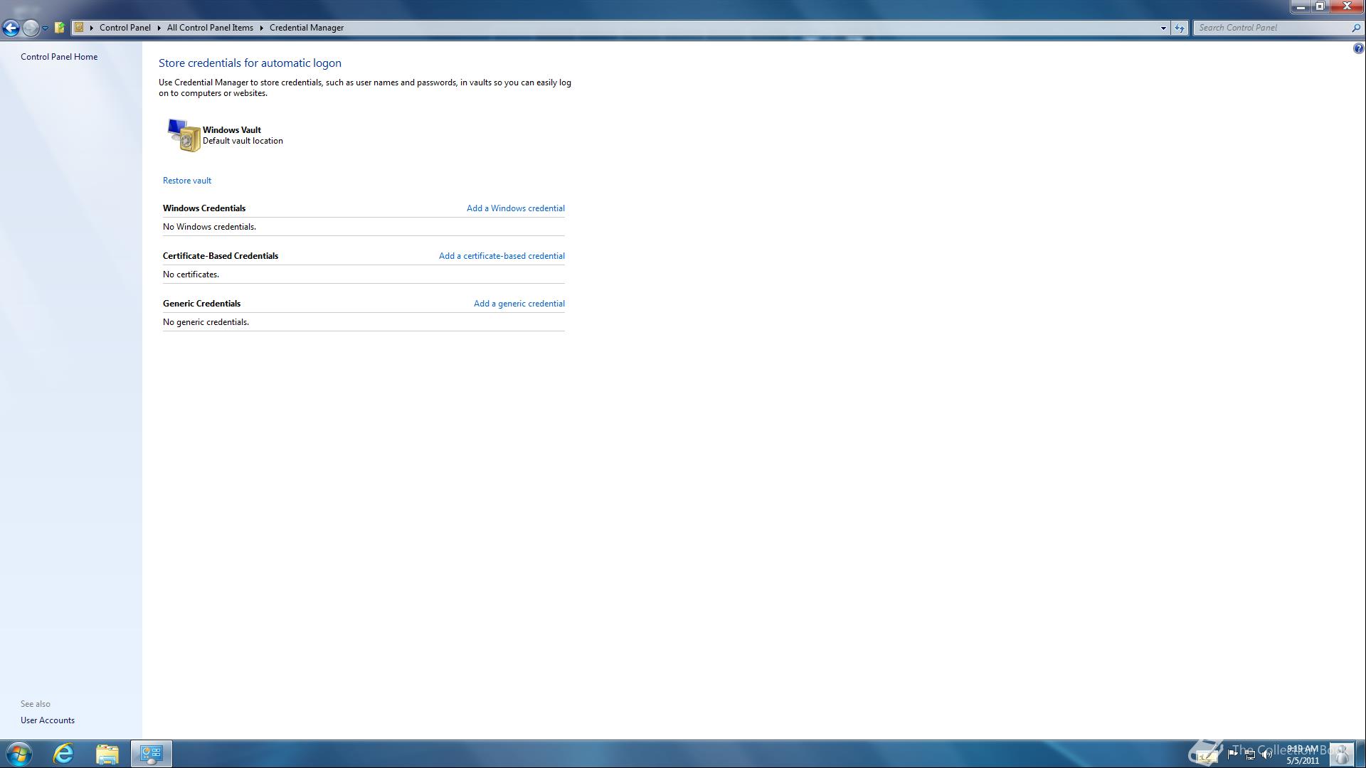Minimize the Credential Manager window
This screenshot has width=1366, height=768.
click(x=1301, y=6)
